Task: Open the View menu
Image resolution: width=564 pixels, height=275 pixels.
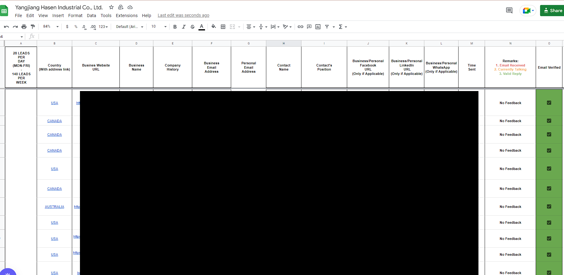Action: (x=43, y=16)
